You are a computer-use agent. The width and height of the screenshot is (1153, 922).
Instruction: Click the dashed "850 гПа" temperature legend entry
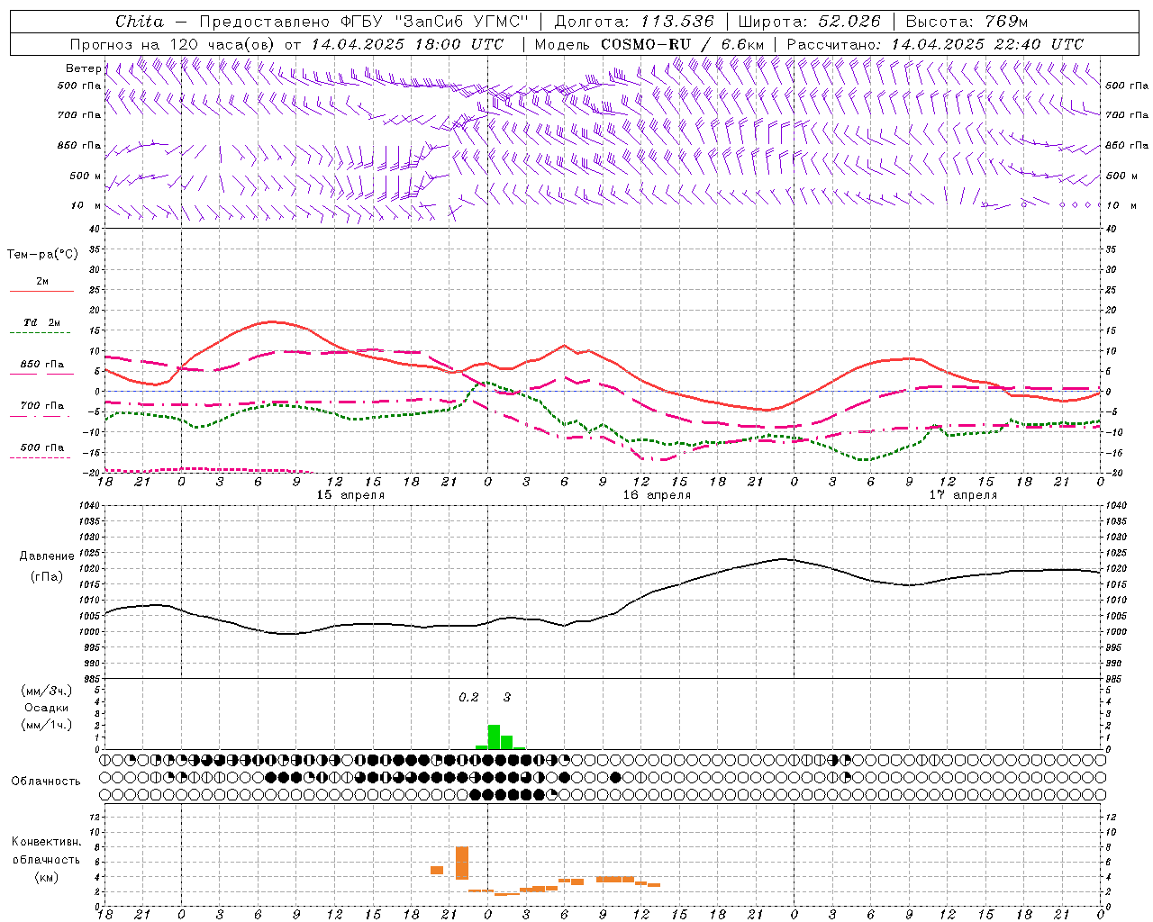tap(41, 368)
